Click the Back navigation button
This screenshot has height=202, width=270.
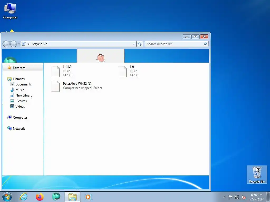point(6,44)
